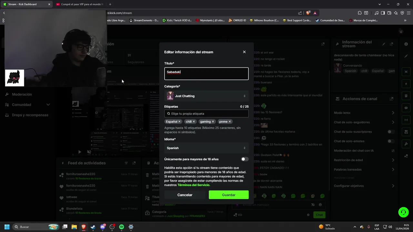Open a new browser tab
413x232 pixels.
(110, 4)
